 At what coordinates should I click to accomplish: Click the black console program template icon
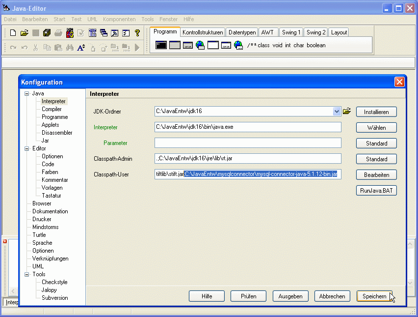[161, 45]
